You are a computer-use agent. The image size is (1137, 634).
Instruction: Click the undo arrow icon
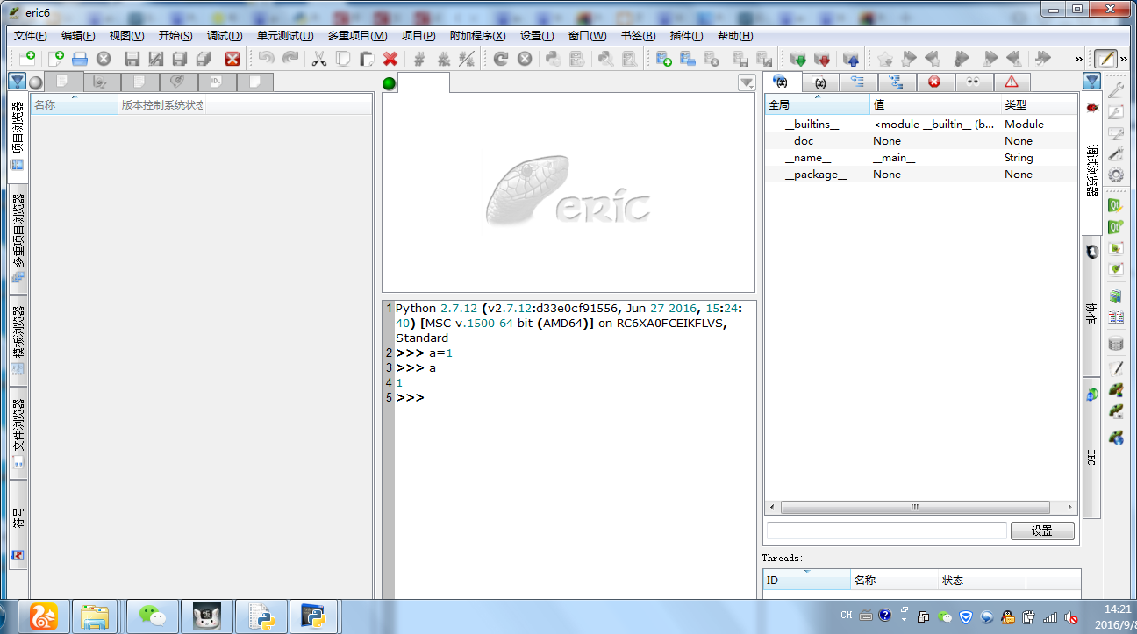point(266,58)
